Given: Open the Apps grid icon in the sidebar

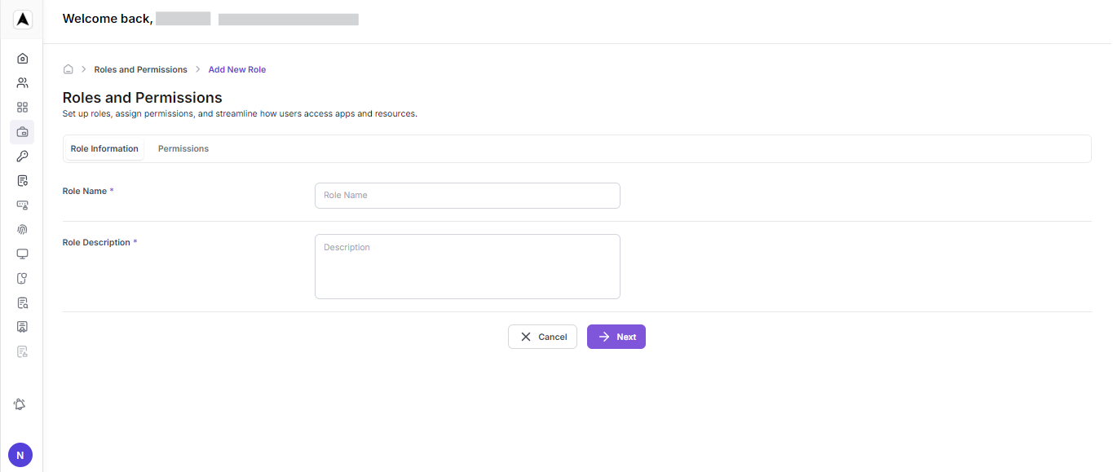Looking at the screenshot, I should [x=22, y=107].
